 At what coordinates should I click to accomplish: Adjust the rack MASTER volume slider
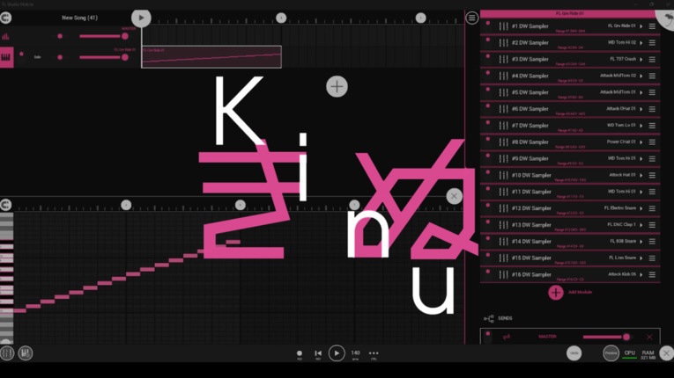coord(606,337)
